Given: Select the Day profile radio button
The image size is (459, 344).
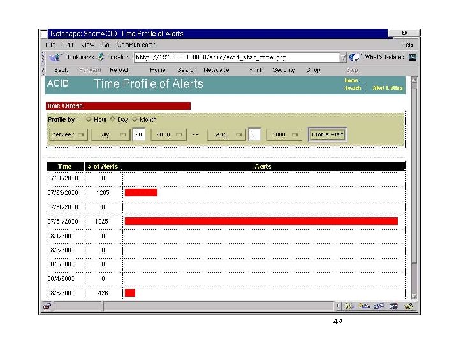Looking at the screenshot, I should 112,119.
